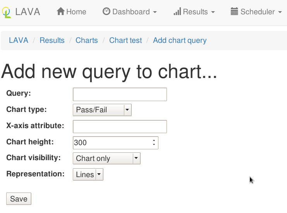The width and height of the screenshot is (287, 213).
Task: Click the Scheduler calendar icon
Action: click(x=234, y=12)
